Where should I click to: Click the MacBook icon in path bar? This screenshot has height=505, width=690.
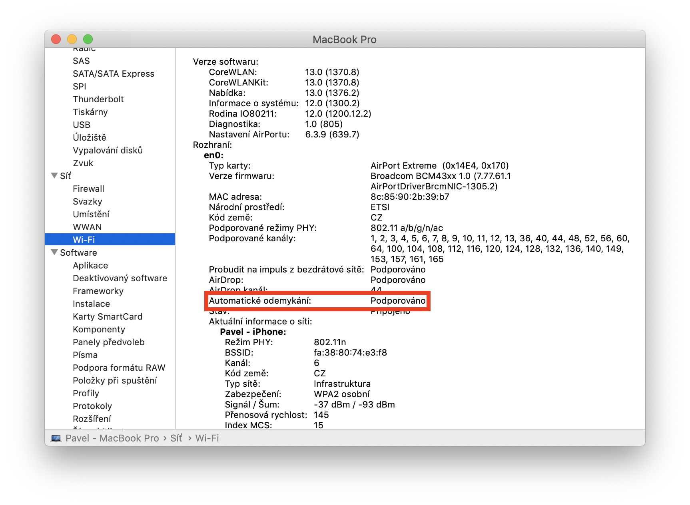56,438
